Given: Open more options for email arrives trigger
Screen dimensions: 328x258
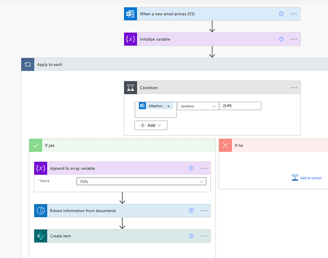Looking at the screenshot, I should pos(293,14).
